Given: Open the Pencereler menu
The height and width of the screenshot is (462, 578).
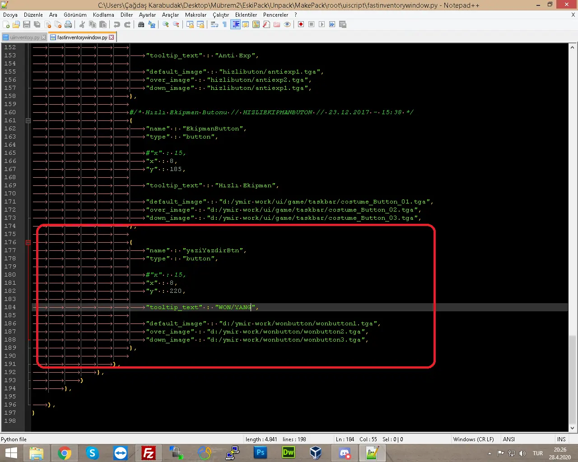Looking at the screenshot, I should [x=276, y=15].
